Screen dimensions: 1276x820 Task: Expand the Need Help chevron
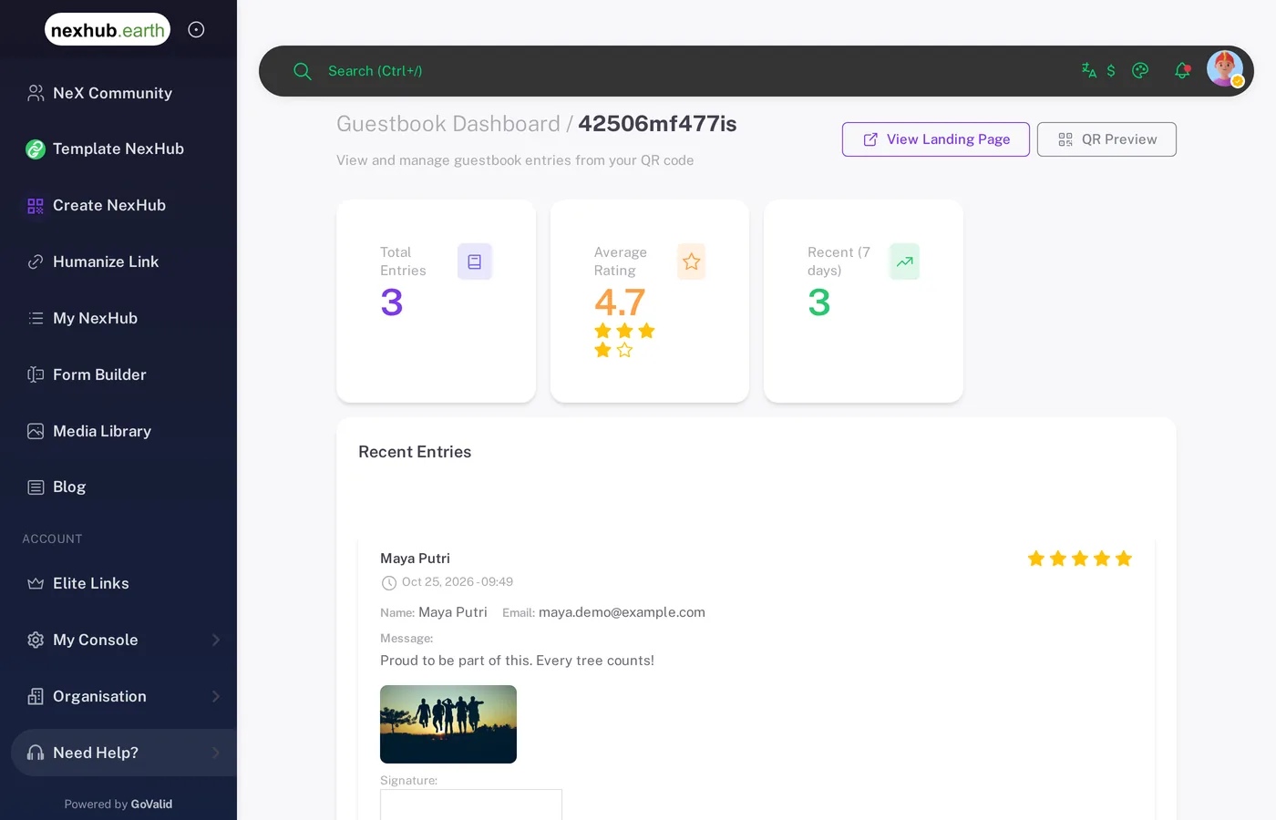216,753
